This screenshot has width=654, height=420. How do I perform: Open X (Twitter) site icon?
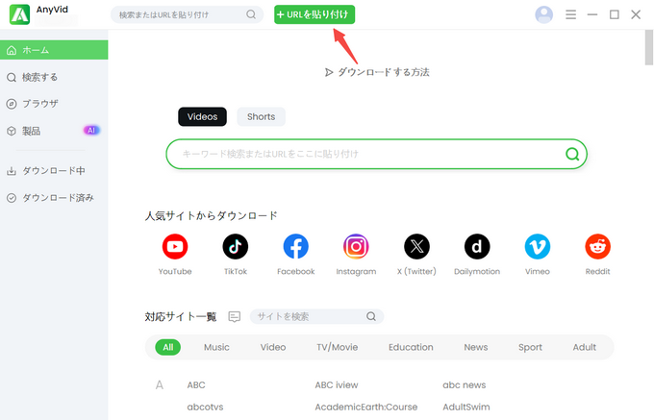pos(416,246)
